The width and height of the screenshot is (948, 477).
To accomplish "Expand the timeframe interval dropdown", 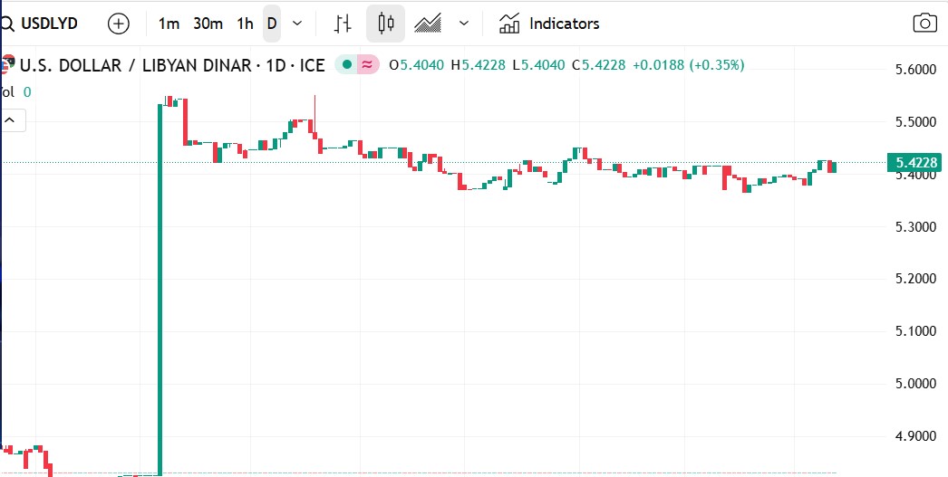I will pyautogui.click(x=296, y=24).
